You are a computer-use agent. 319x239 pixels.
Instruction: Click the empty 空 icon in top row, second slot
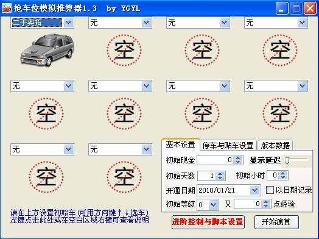124,50
